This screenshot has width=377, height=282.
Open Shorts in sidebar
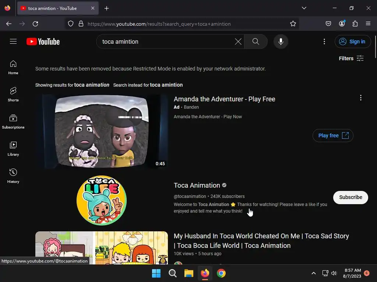[13, 94]
